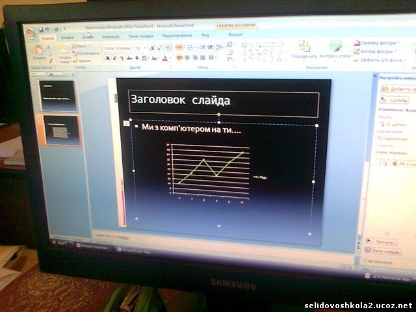Open the Office button menu
This screenshot has height=312, width=416.
[31, 33]
